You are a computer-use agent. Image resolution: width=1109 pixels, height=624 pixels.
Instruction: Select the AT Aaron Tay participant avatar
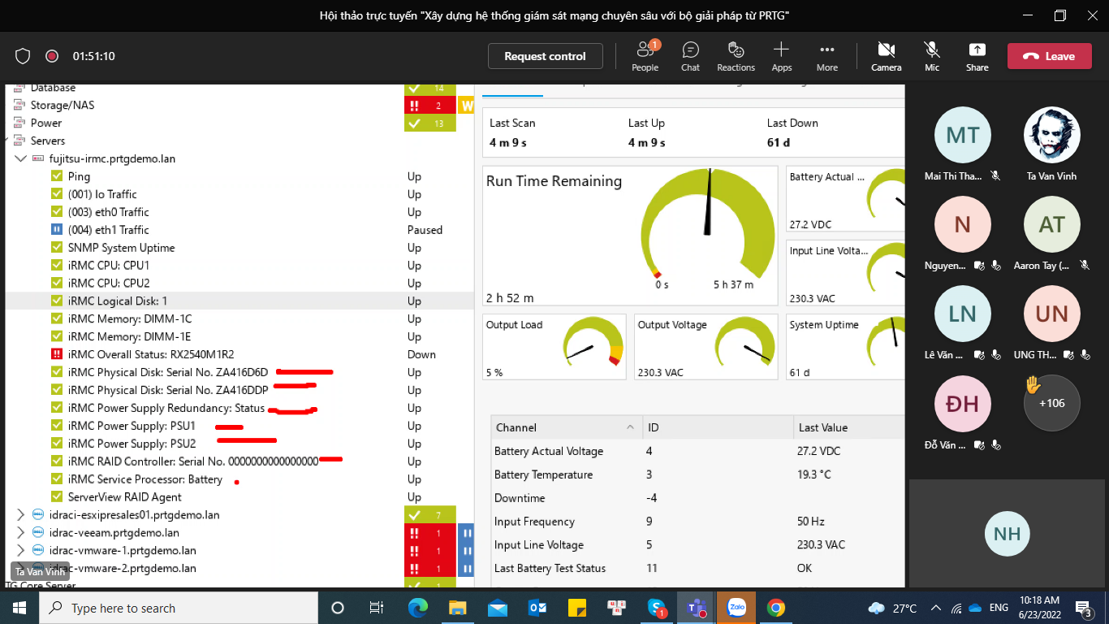coord(1052,224)
